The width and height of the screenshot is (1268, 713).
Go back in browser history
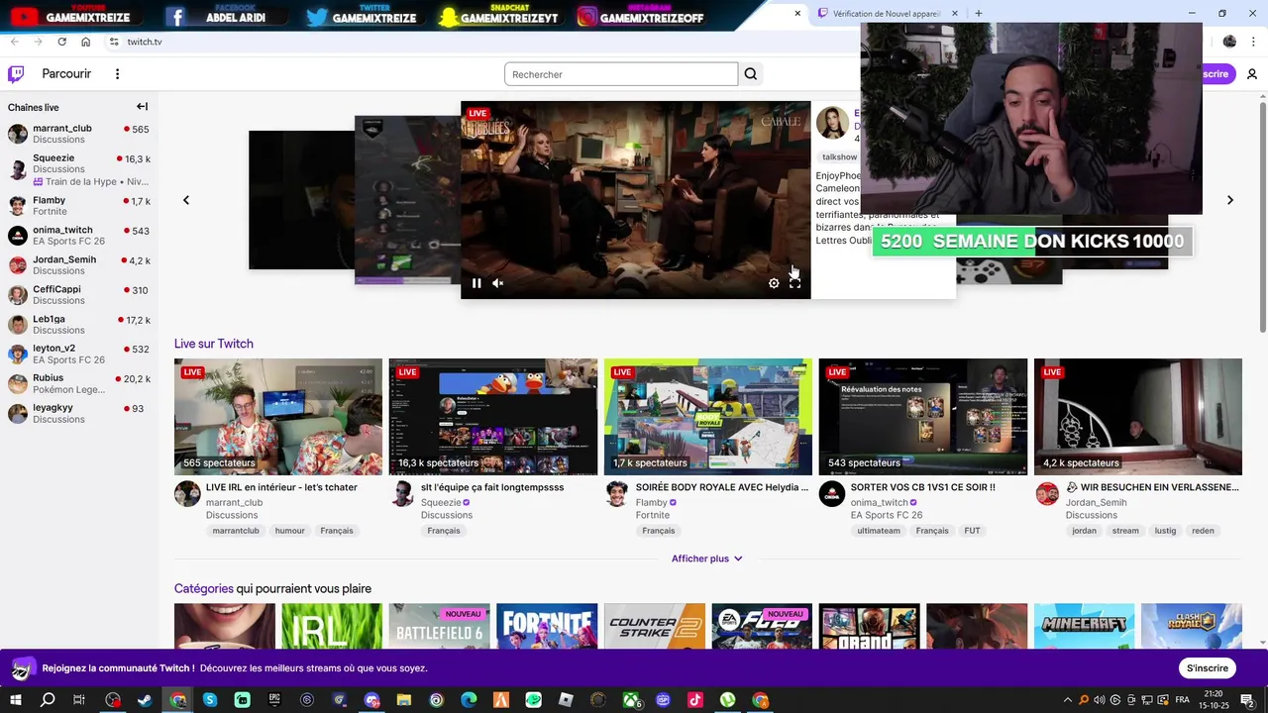[x=14, y=42]
